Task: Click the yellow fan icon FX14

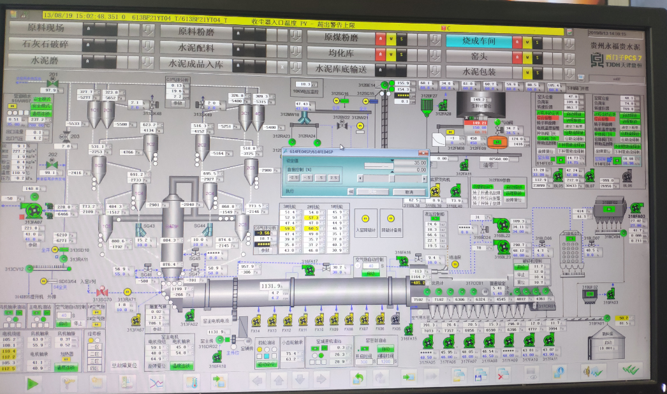Action: (257, 320)
